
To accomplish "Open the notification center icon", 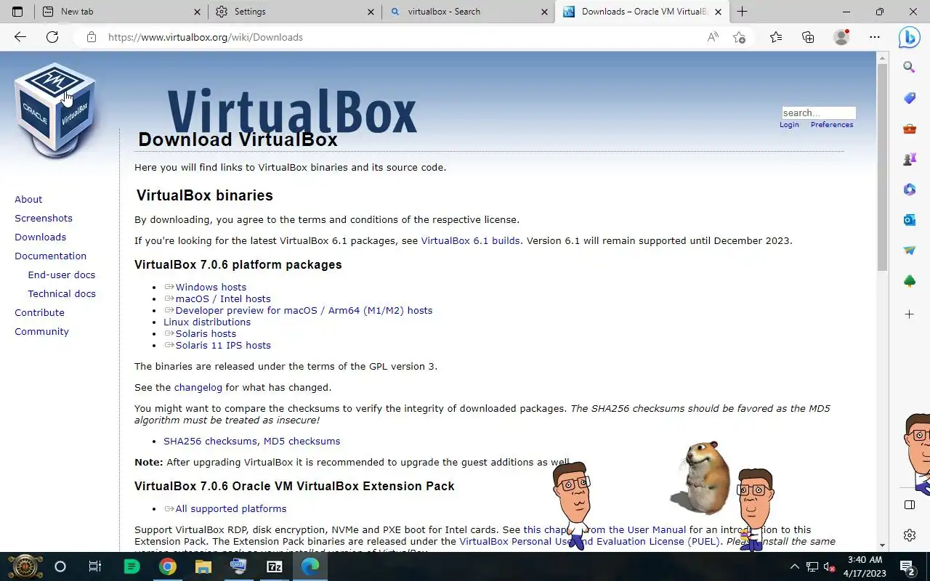I will [x=907, y=566].
